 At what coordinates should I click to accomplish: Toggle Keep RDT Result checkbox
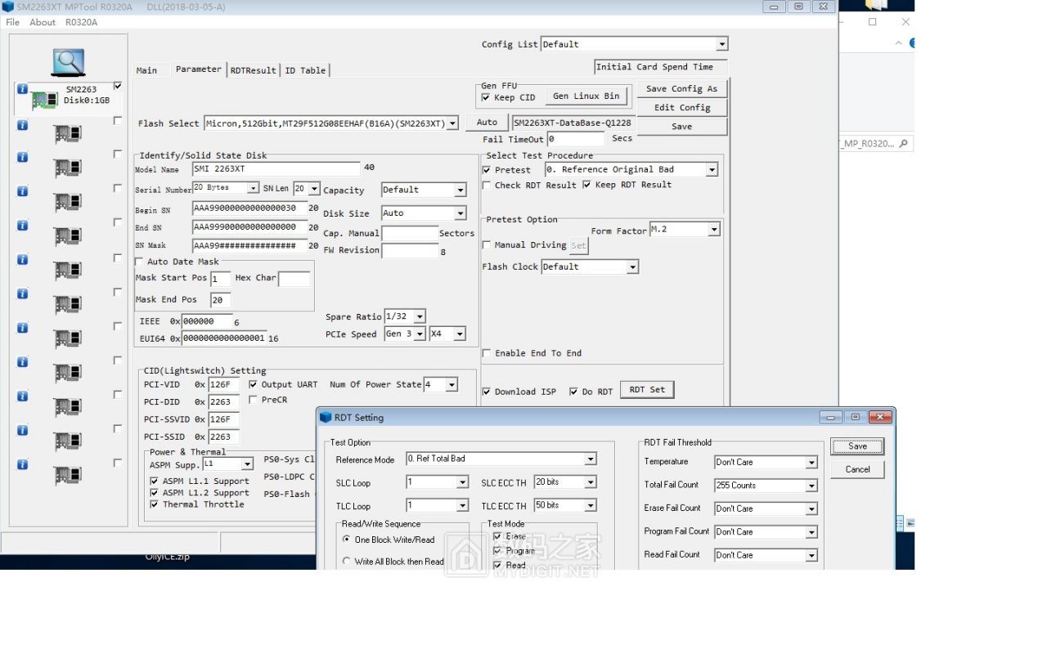click(586, 185)
